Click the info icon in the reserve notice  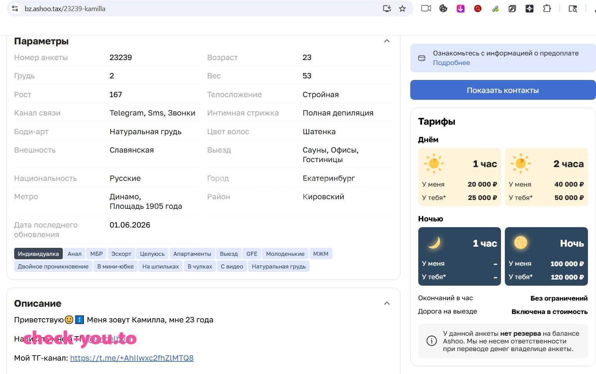431,341
